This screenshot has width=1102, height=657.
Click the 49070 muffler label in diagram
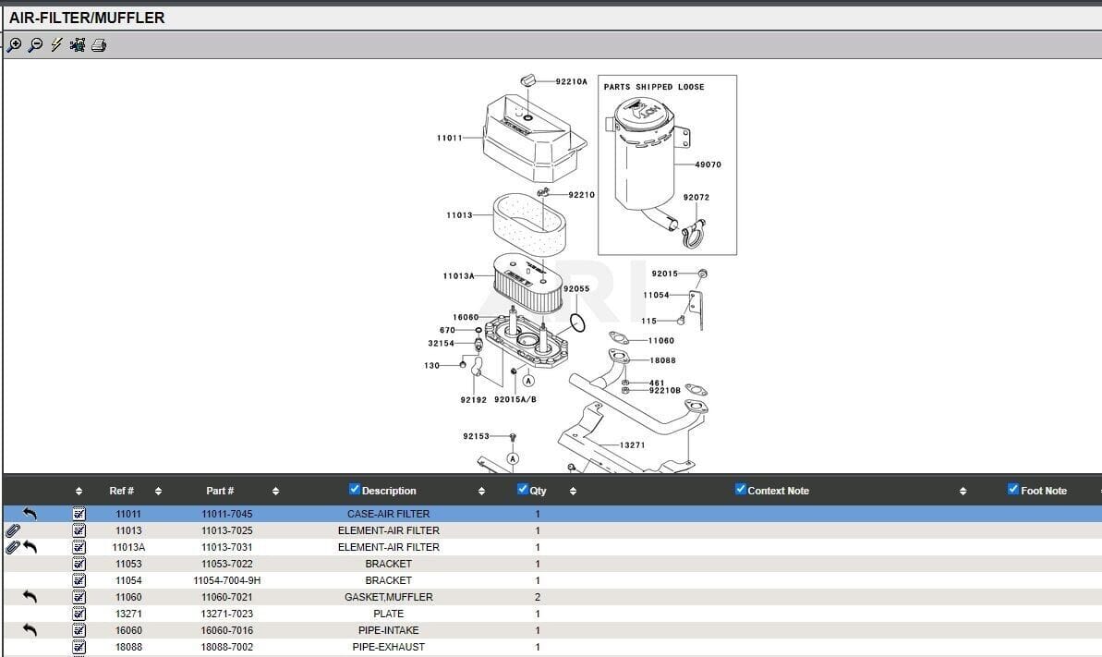pyautogui.click(x=708, y=164)
